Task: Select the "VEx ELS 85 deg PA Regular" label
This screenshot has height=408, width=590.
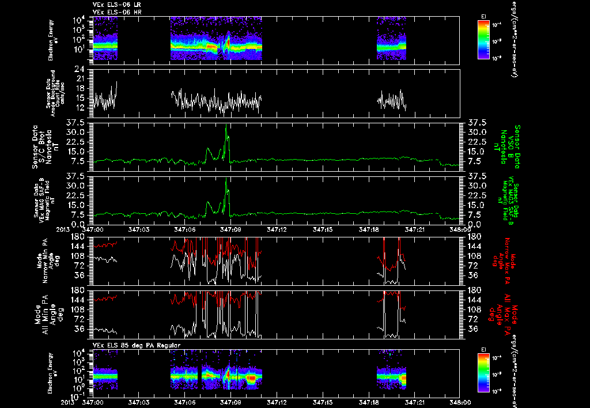Action: point(137,345)
